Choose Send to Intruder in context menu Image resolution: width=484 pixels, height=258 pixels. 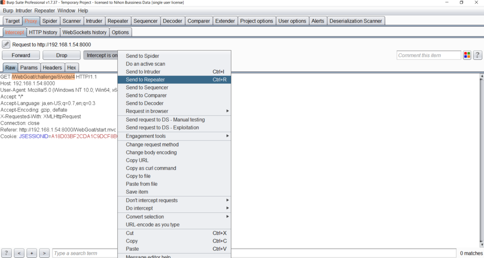pyautogui.click(x=174, y=72)
